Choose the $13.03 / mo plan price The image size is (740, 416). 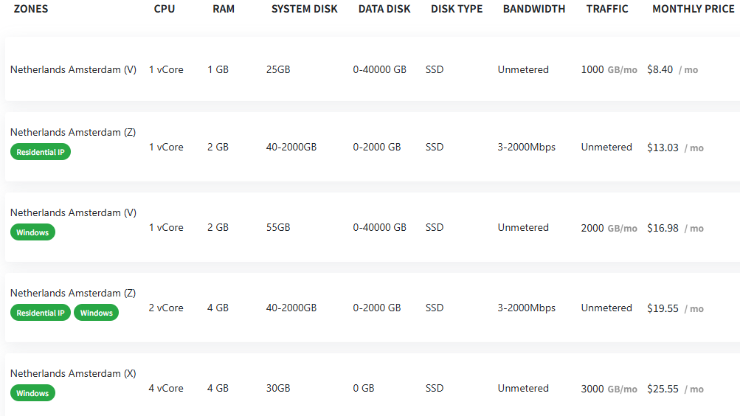point(674,148)
